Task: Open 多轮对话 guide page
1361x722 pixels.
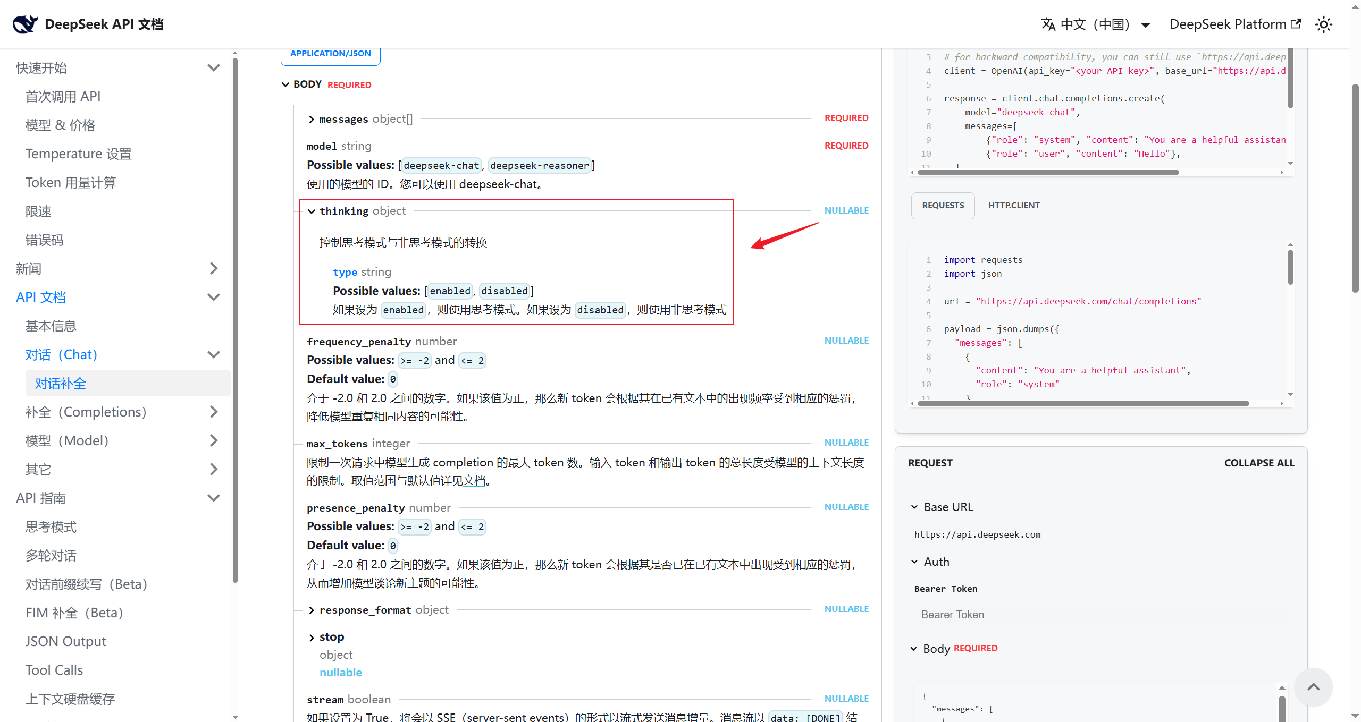Action: coord(51,555)
